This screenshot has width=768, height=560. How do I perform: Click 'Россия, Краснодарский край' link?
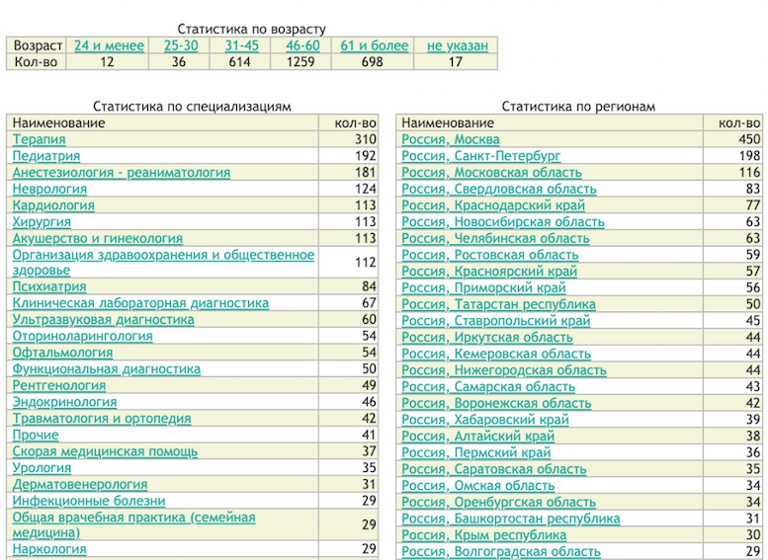[493, 205]
